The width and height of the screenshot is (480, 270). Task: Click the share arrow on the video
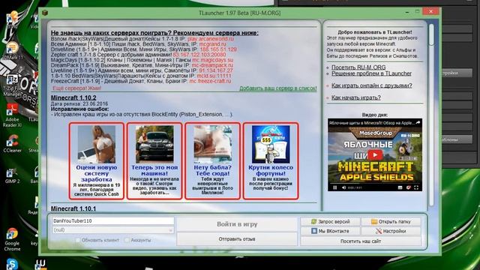[x=418, y=123]
